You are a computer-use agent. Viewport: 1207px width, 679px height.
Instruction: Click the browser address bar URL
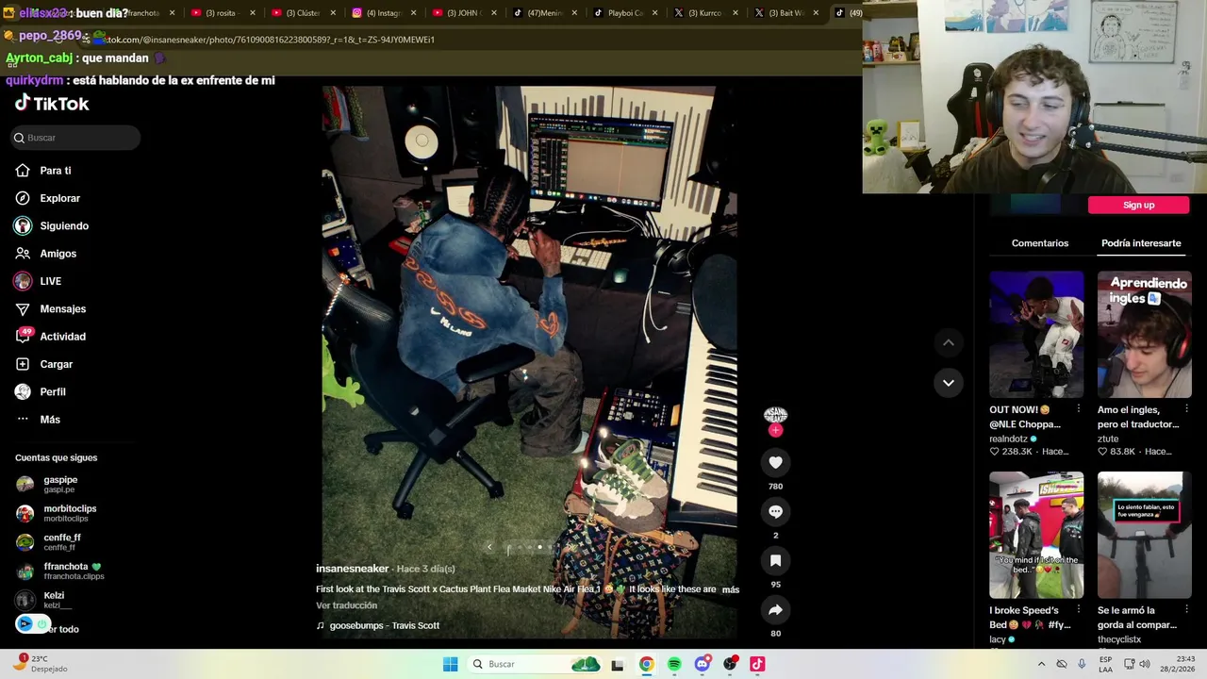[270, 40]
